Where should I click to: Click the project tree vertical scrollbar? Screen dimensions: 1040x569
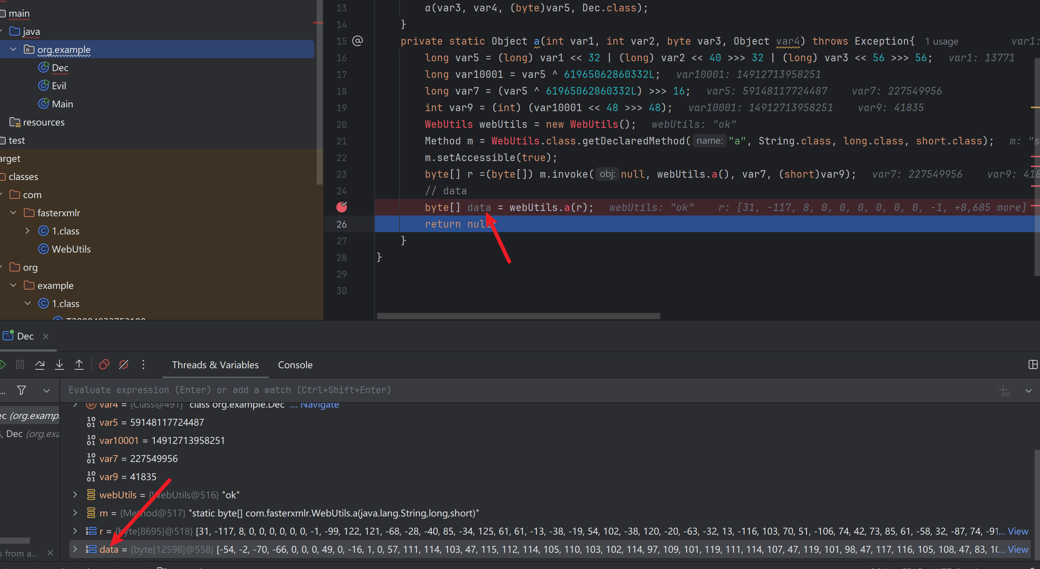319,92
